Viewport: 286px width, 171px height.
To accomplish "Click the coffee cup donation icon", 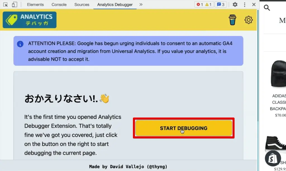I will coord(233,20).
